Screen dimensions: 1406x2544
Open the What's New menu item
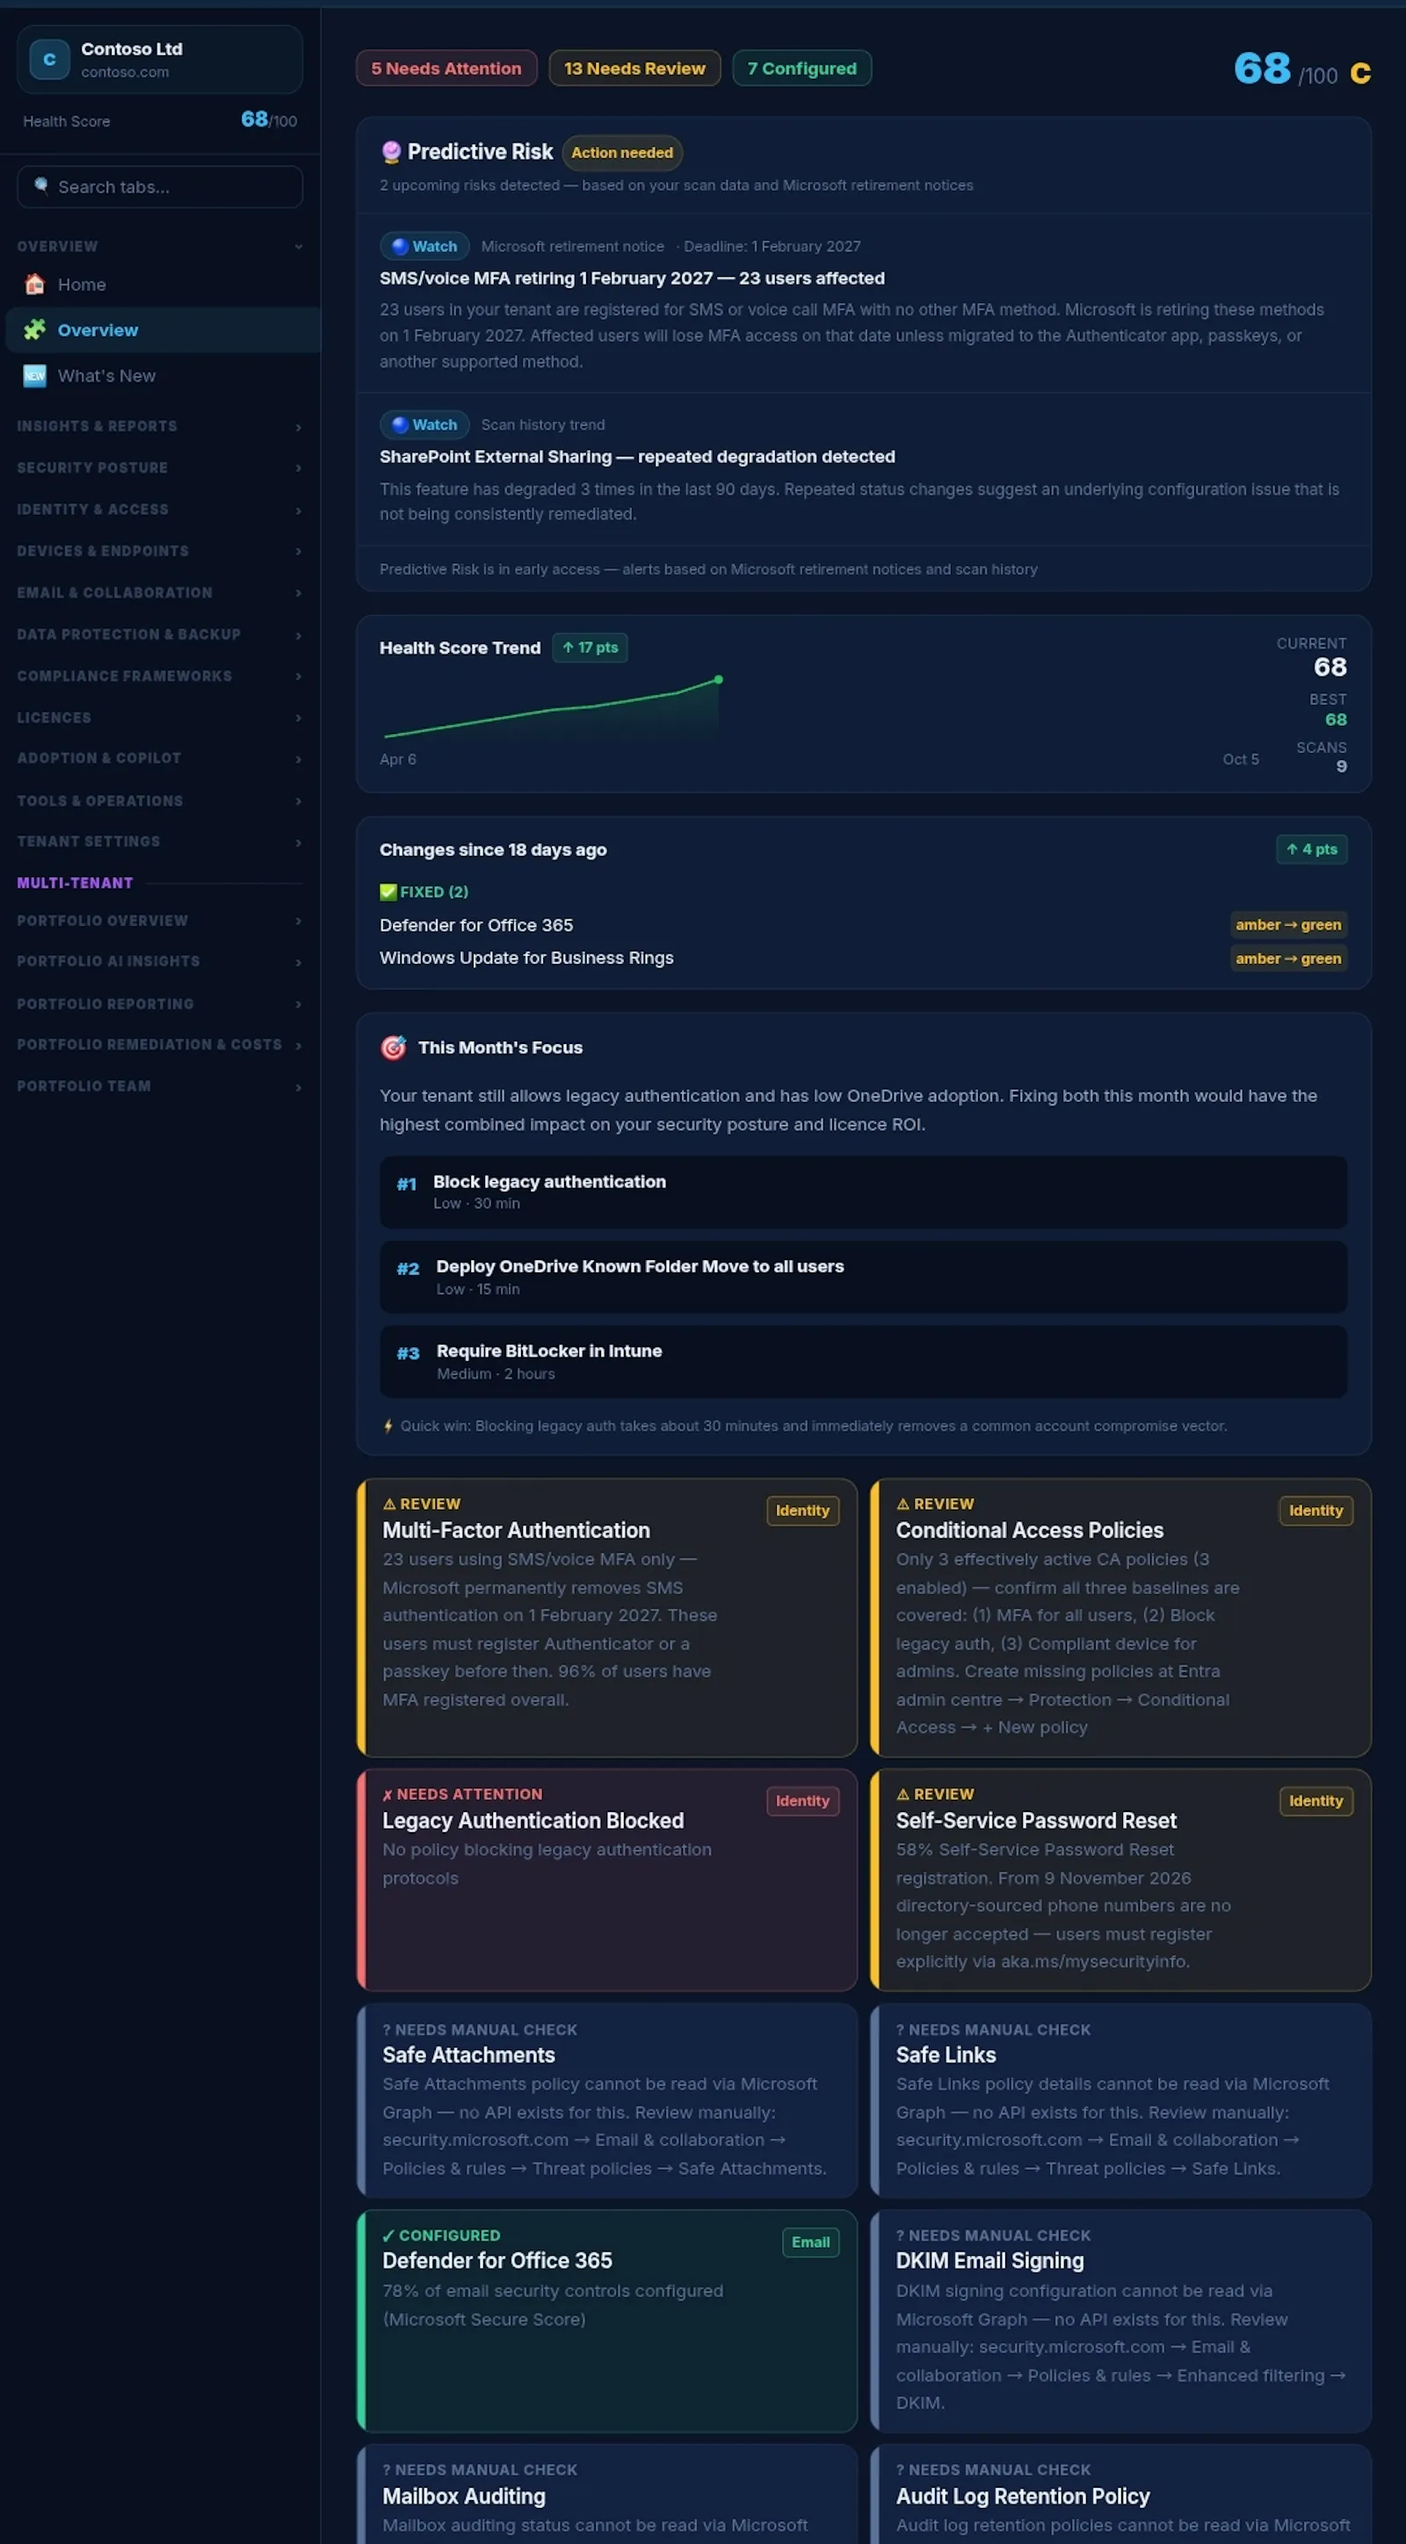[x=163, y=375]
